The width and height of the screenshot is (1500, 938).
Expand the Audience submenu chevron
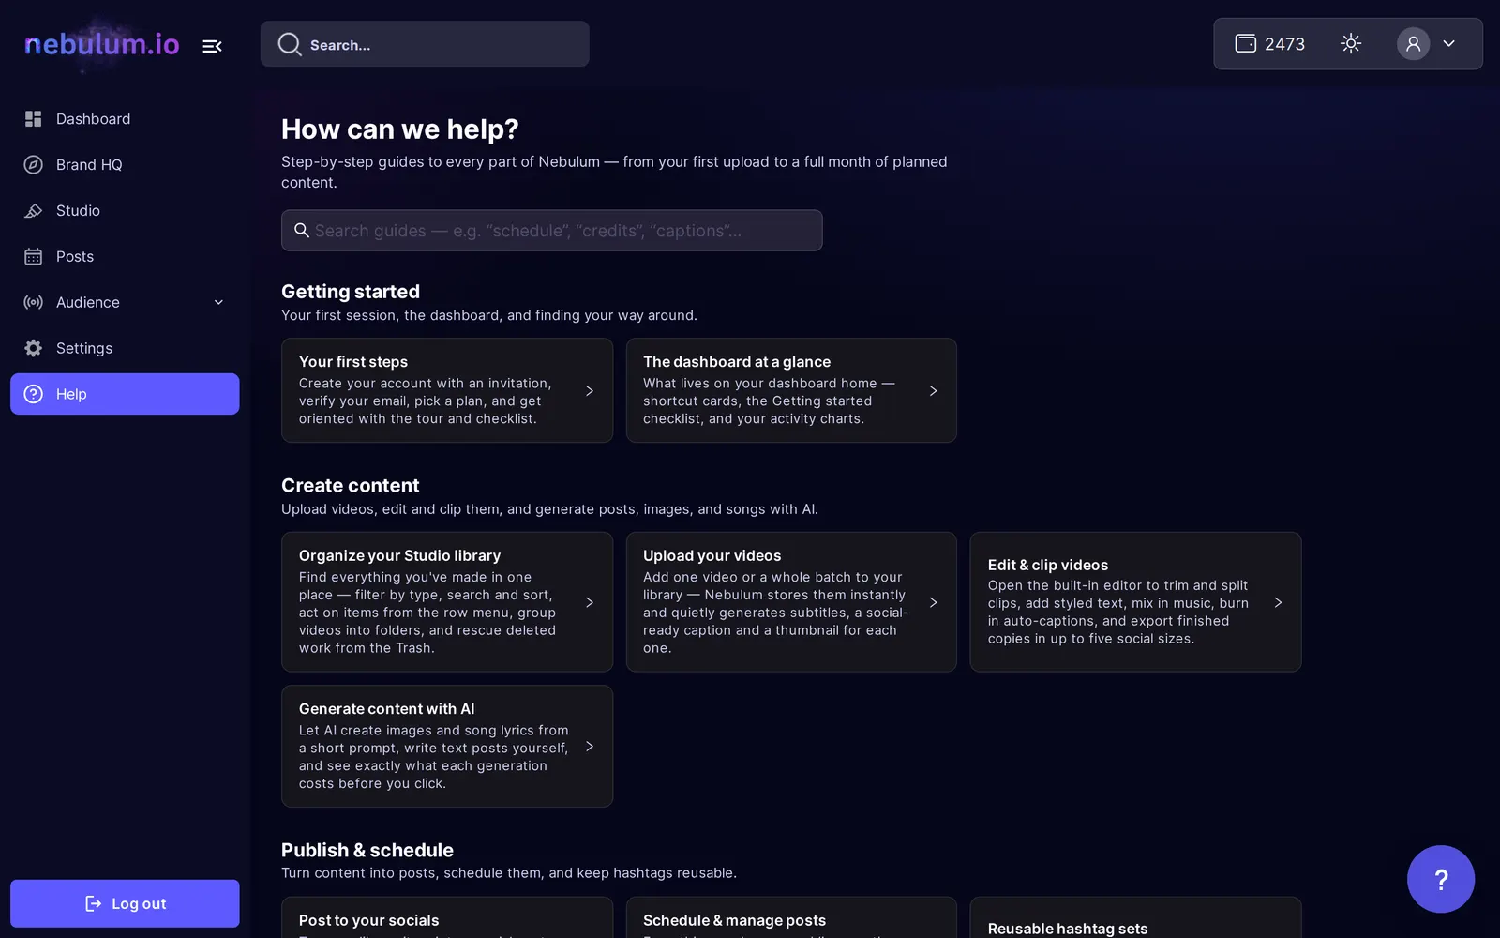(x=218, y=302)
